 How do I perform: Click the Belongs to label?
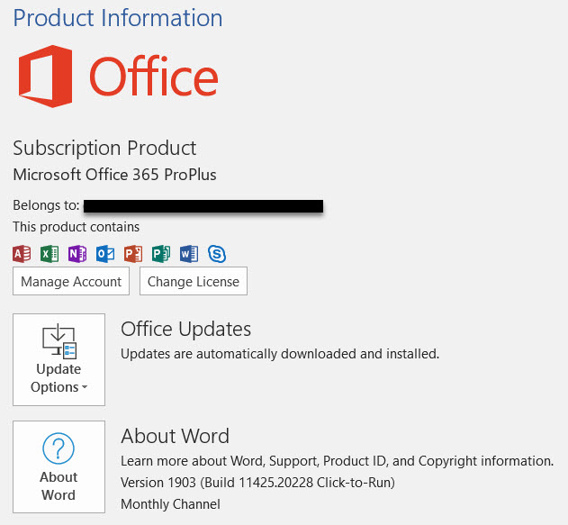point(46,205)
